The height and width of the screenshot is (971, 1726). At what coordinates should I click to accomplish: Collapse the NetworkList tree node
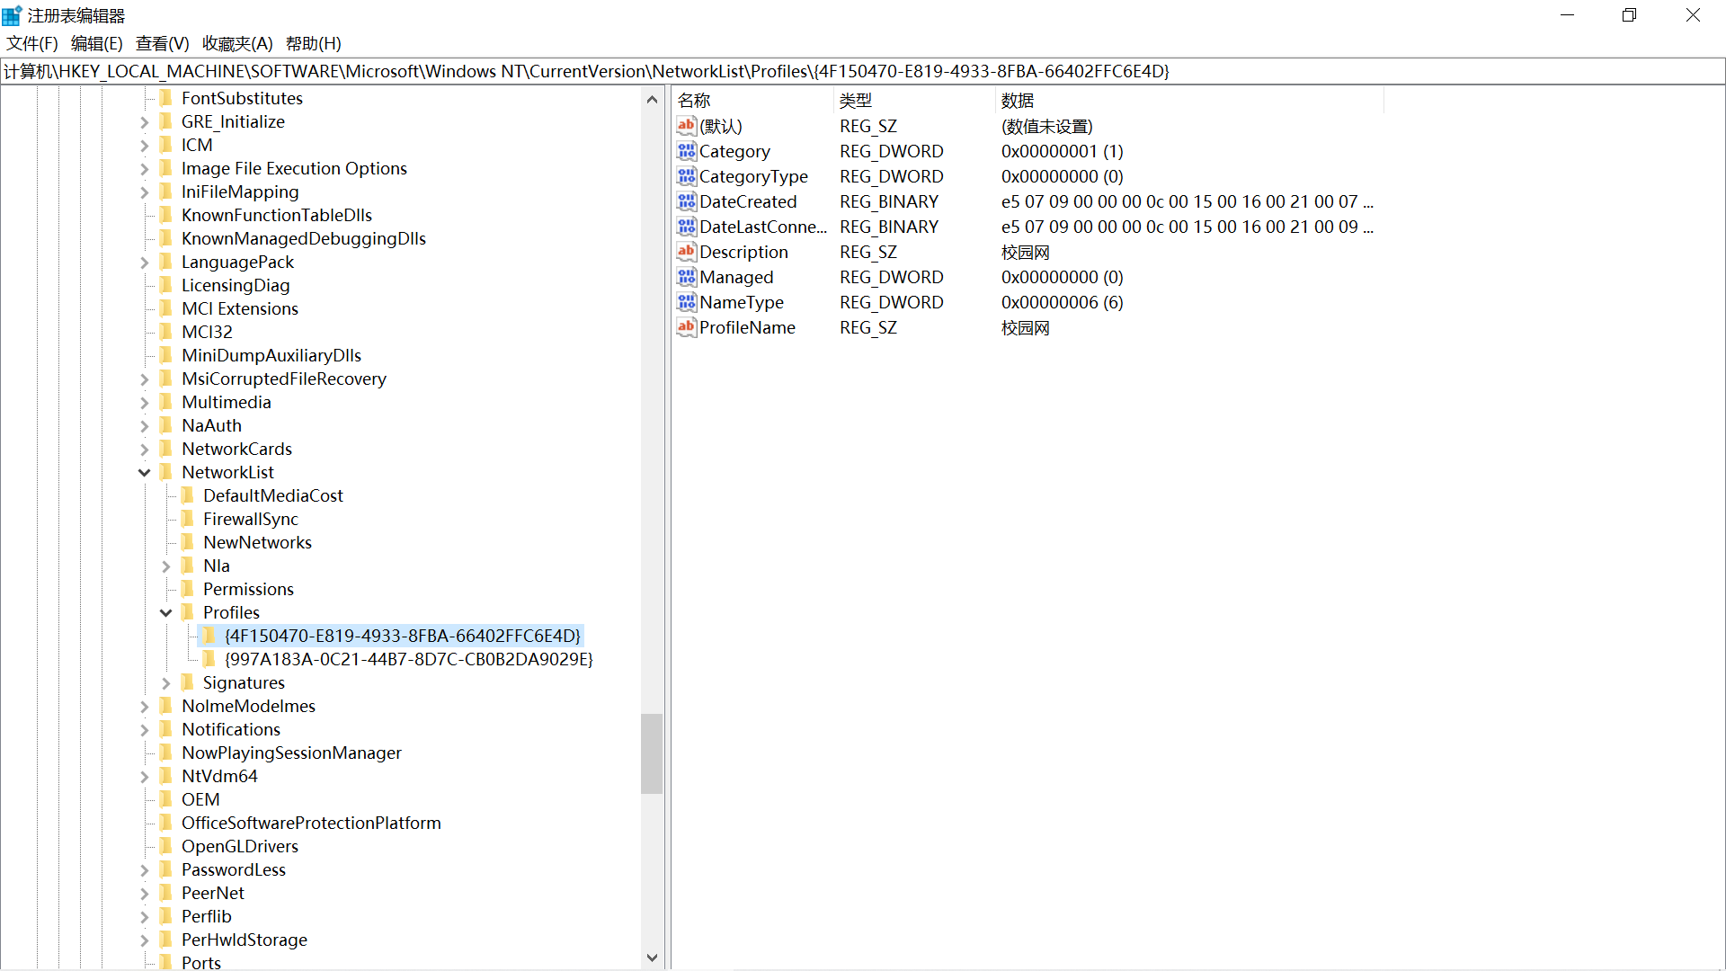(144, 472)
